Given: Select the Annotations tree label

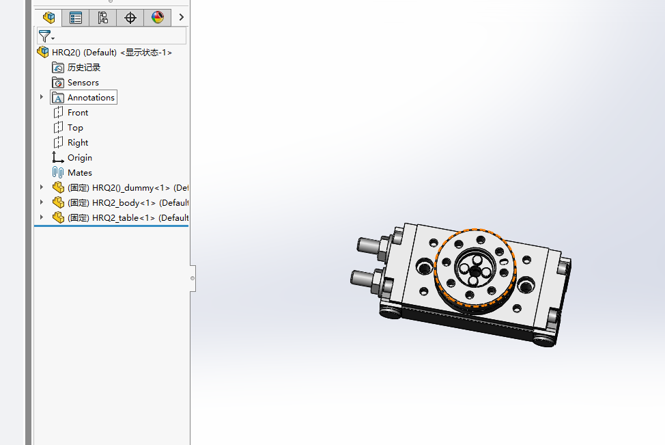Looking at the screenshot, I should pyautogui.click(x=91, y=98).
